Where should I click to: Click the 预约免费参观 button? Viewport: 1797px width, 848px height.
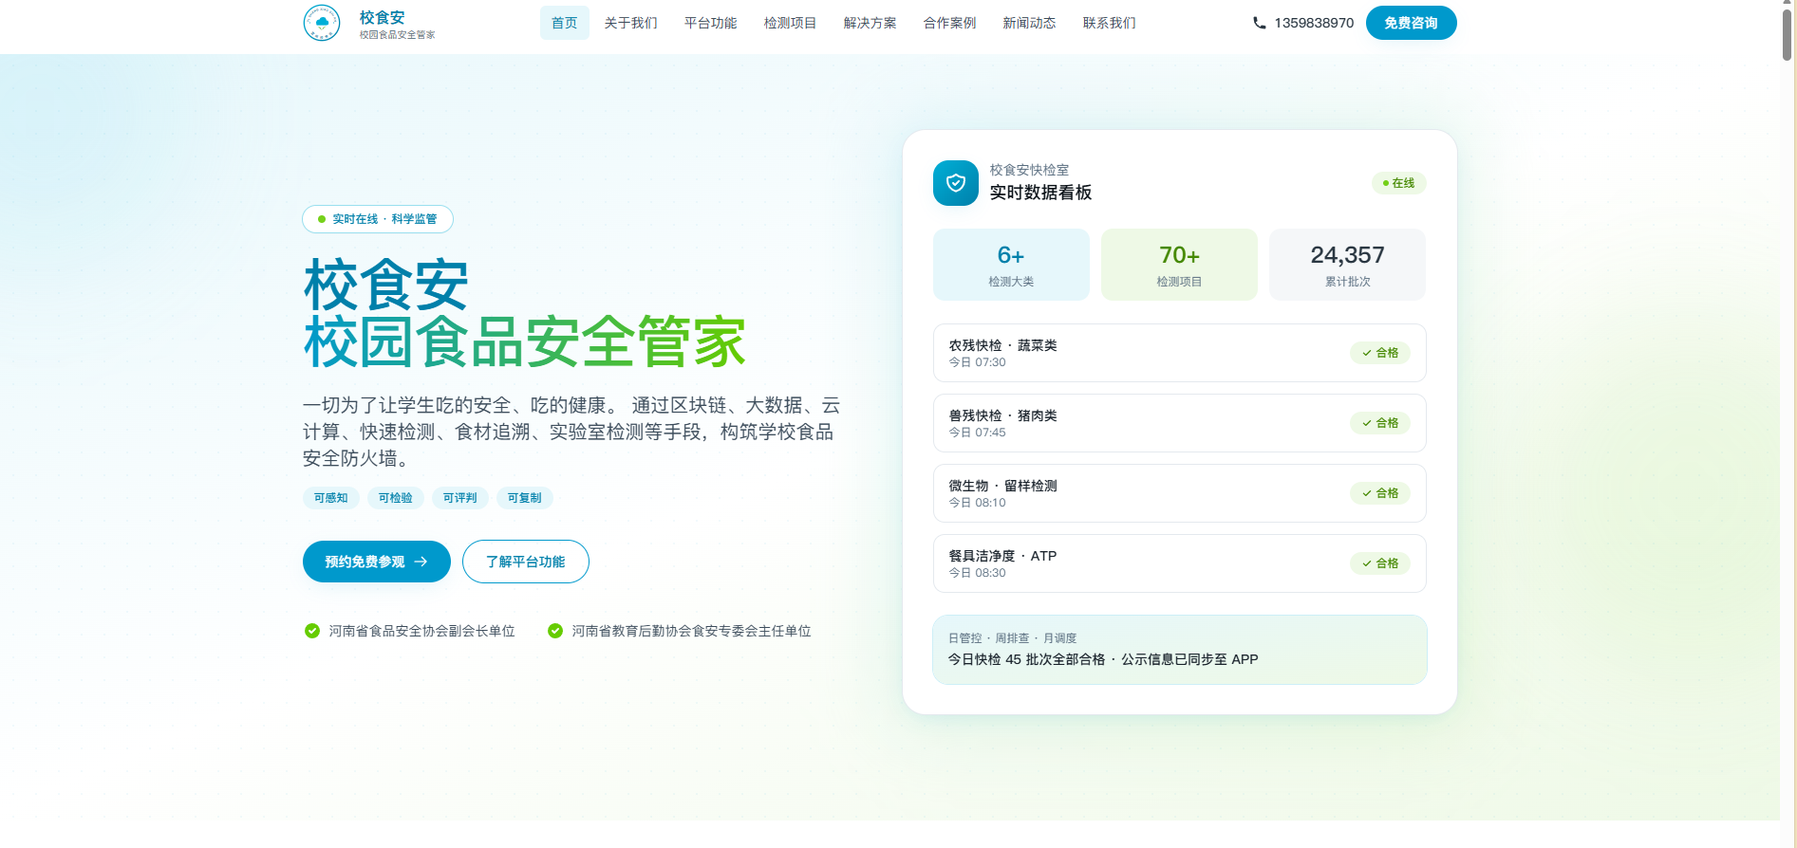[377, 562]
